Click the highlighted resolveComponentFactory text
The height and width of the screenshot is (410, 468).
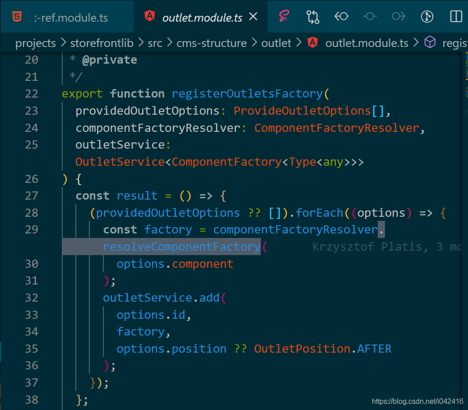181,247
